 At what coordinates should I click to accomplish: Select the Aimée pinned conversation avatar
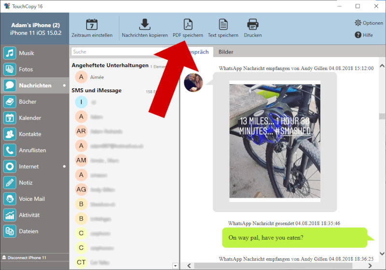(81, 77)
